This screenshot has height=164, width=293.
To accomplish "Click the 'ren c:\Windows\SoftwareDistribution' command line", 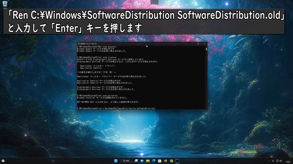I will 116,108.
